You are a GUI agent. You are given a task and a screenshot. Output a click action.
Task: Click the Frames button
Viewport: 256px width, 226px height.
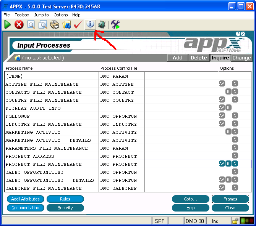point(230,199)
